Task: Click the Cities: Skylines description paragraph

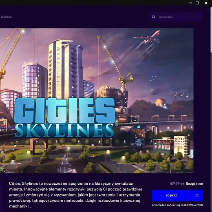Action: (x=76, y=195)
